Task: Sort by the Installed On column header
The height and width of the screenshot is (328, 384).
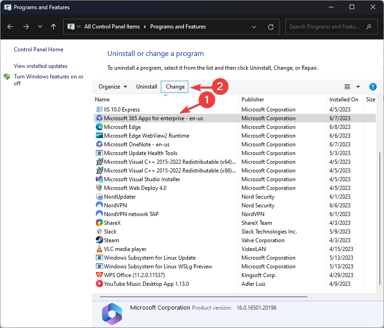Action: coord(344,100)
